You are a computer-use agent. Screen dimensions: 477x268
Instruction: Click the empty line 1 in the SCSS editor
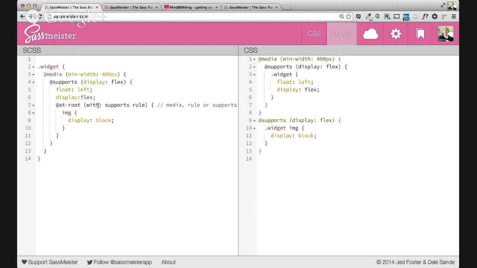pos(137,59)
